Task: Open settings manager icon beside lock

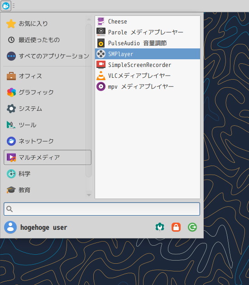Action: coord(160,227)
